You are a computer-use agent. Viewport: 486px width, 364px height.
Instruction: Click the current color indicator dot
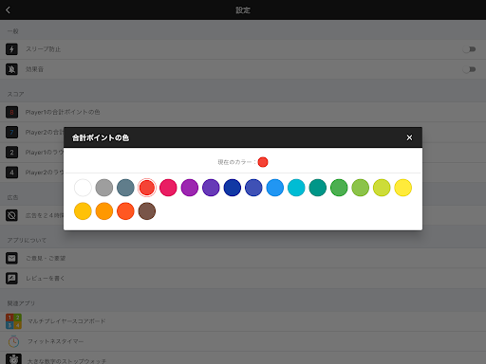(263, 162)
